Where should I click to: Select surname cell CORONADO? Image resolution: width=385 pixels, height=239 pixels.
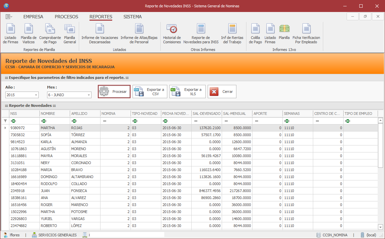pos(85,163)
